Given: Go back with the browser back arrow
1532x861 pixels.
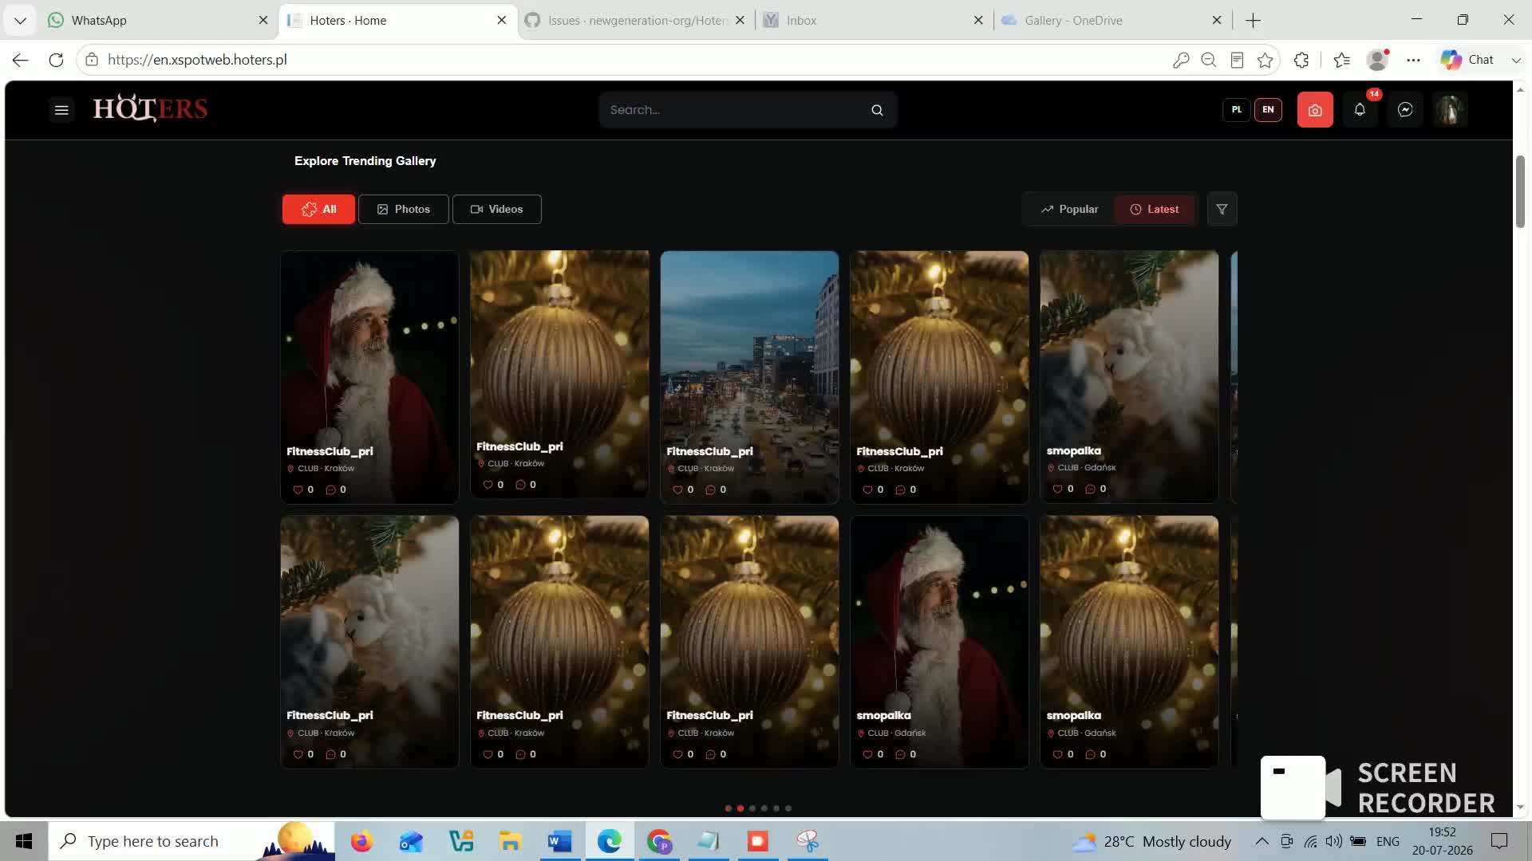Looking at the screenshot, I should click(20, 60).
